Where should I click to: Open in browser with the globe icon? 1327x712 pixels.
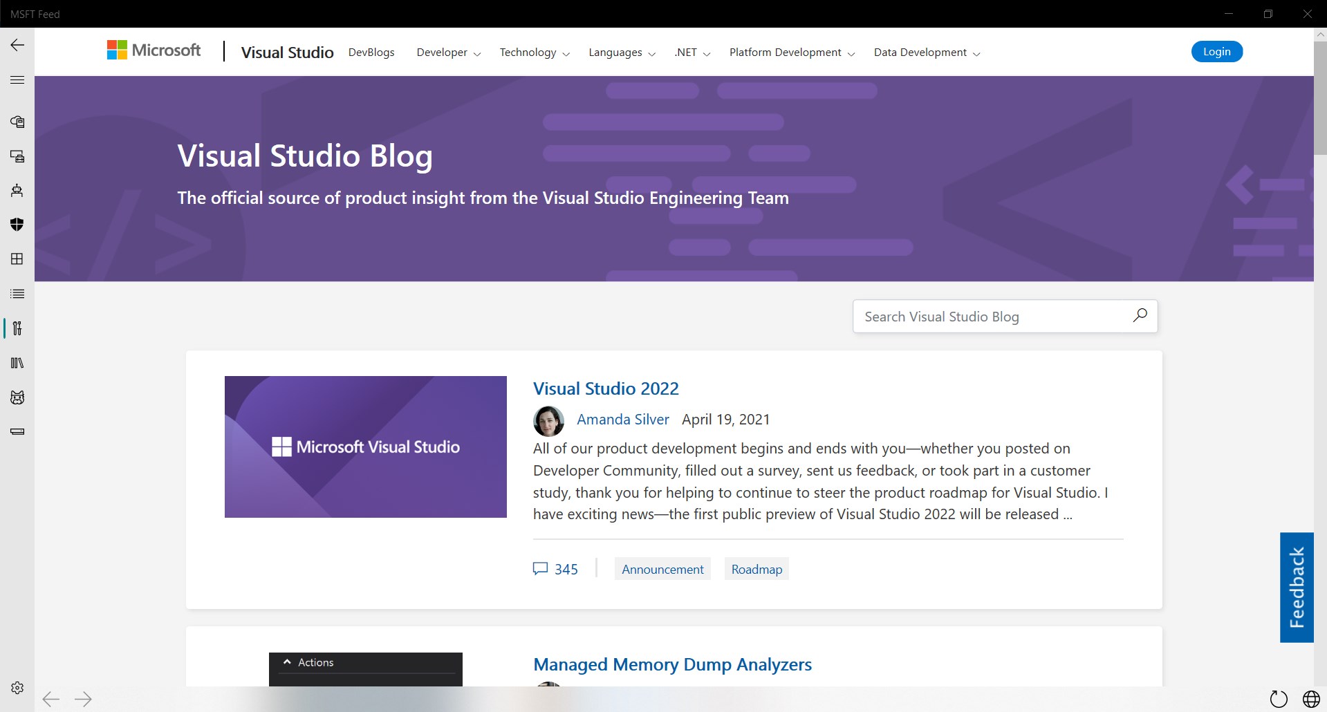1311,700
